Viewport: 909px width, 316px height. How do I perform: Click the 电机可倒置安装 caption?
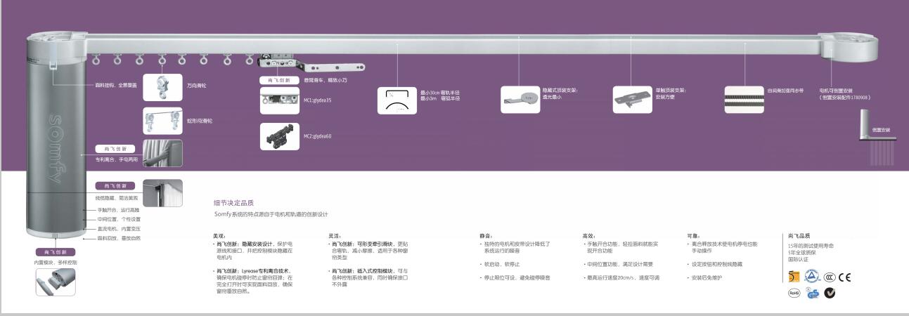[x=837, y=91]
